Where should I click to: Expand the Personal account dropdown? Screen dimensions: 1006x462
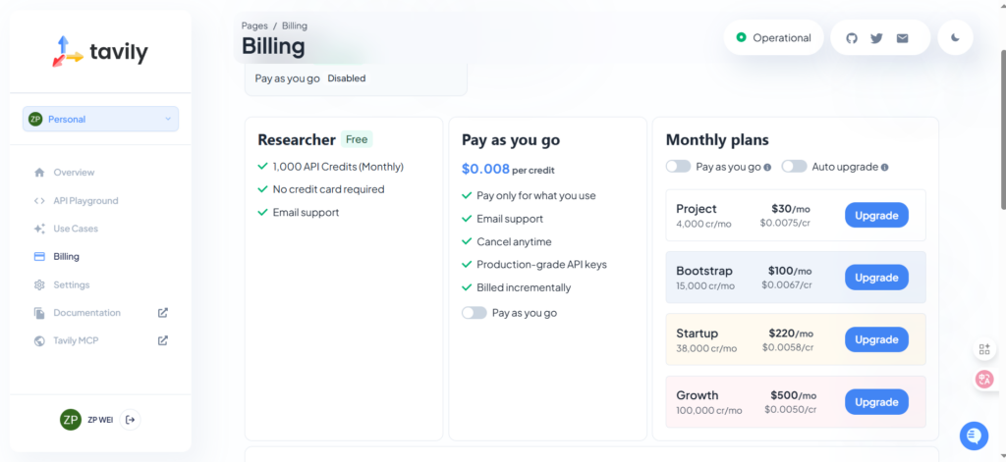(x=100, y=119)
